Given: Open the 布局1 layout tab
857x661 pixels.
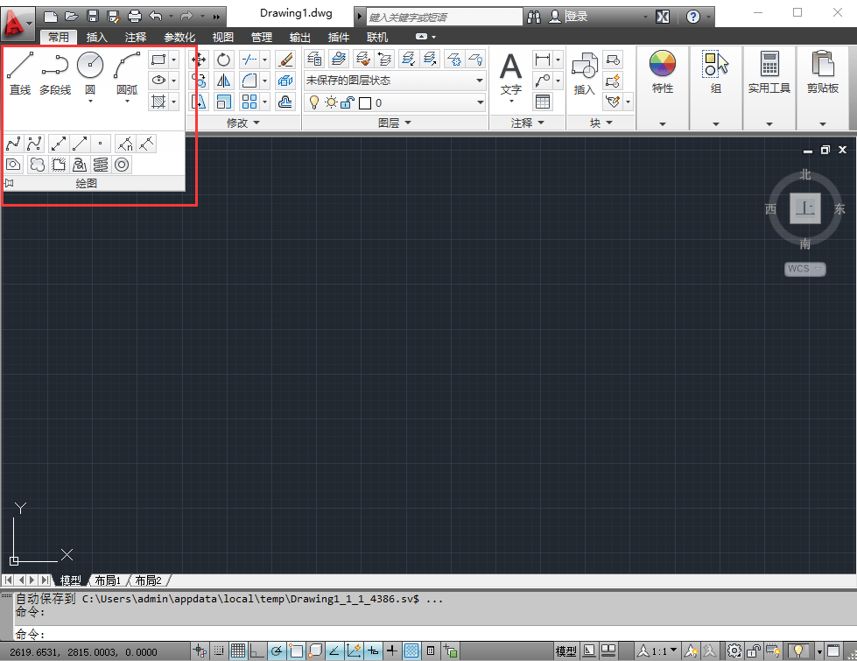Looking at the screenshot, I should (108, 580).
